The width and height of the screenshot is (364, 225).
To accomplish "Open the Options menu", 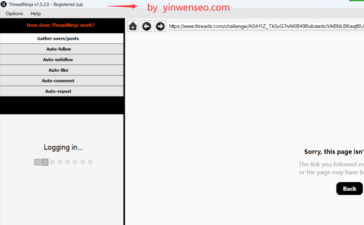I will pos(14,14).
